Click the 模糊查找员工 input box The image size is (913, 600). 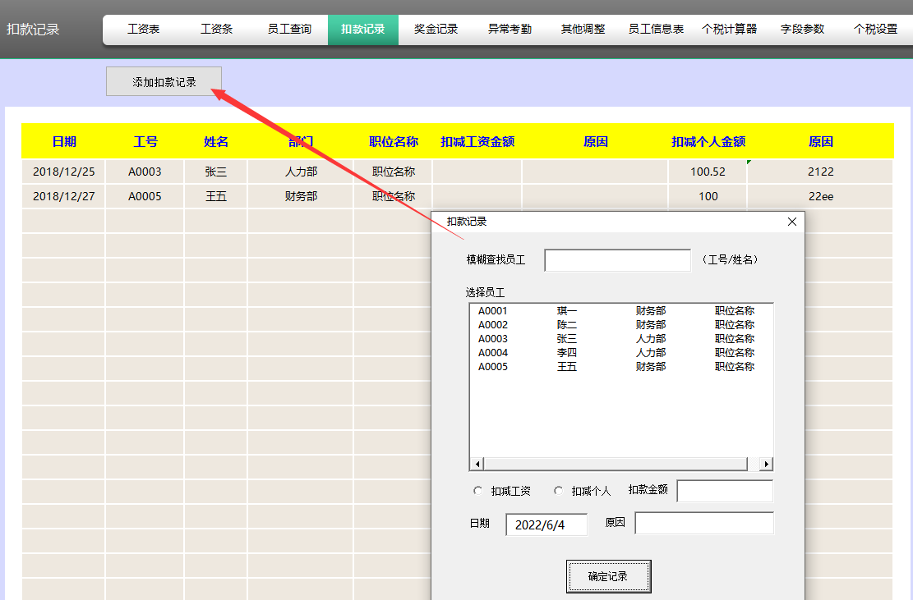coord(617,259)
